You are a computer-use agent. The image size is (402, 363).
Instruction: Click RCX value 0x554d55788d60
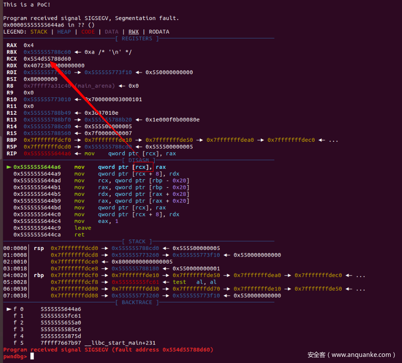47,59
